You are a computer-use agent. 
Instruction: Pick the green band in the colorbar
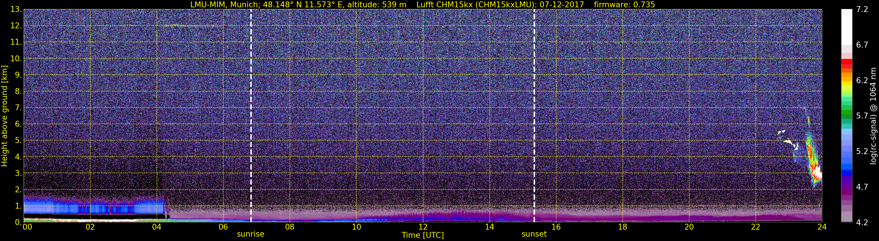coord(847,112)
